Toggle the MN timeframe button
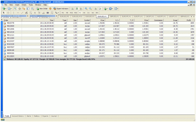196x122 pixels. [x=97, y=13]
